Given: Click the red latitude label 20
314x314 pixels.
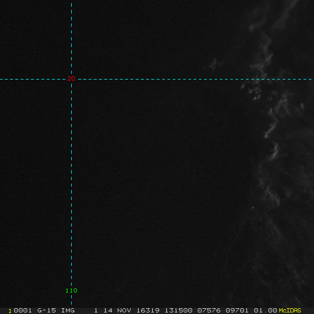Looking at the screenshot, I should pyautogui.click(x=71, y=78).
